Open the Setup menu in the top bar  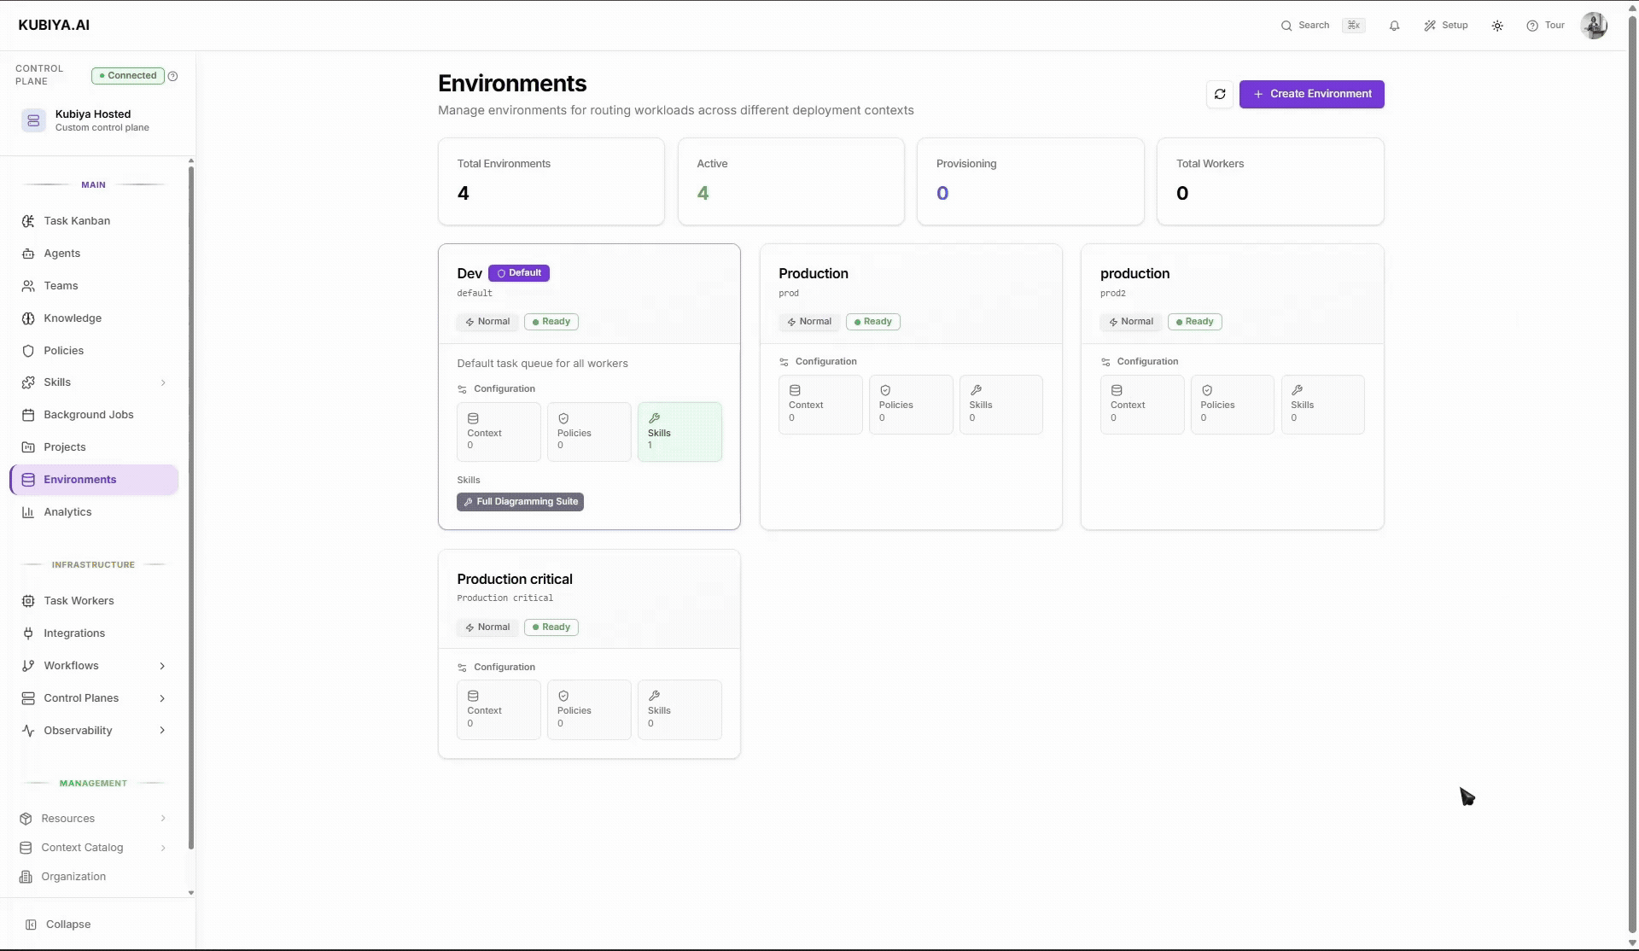pos(1446,26)
